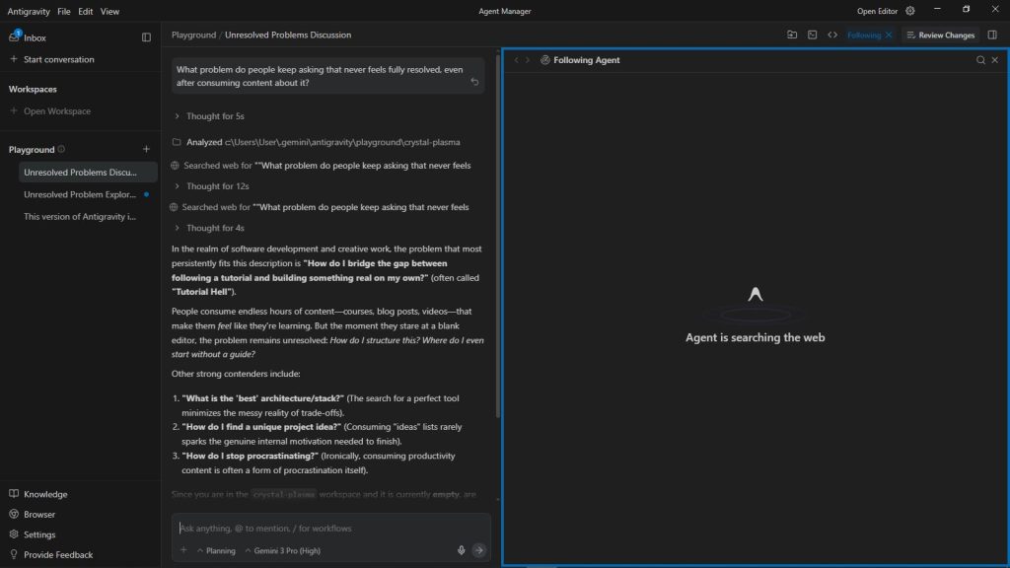Click the undo arrow on the user message

coord(474,82)
